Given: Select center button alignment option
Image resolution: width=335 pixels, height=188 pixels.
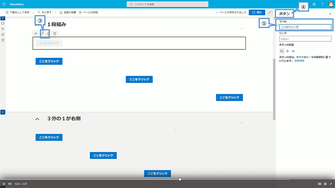Looking at the screenshot, I should [287, 51].
